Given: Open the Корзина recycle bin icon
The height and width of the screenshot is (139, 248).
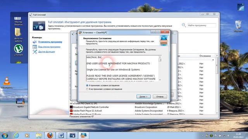Looking at the screenshot, I should 238,26.
